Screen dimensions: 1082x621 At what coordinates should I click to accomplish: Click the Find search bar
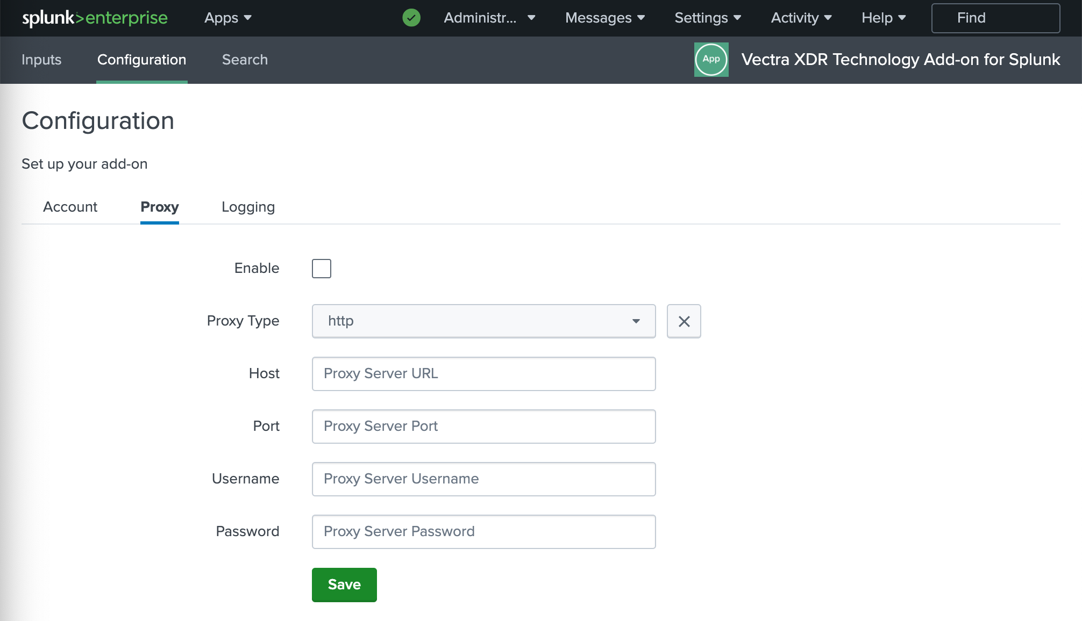(x=995, y=18)
